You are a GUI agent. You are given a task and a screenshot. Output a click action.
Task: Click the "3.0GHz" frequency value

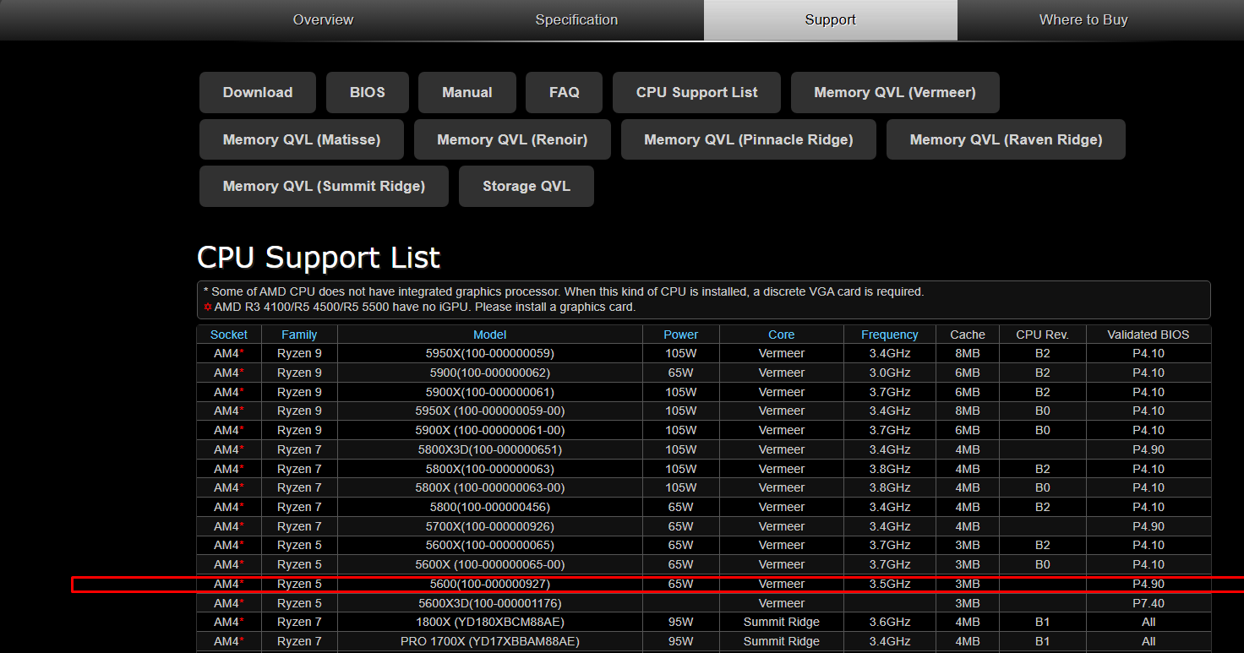890,373
